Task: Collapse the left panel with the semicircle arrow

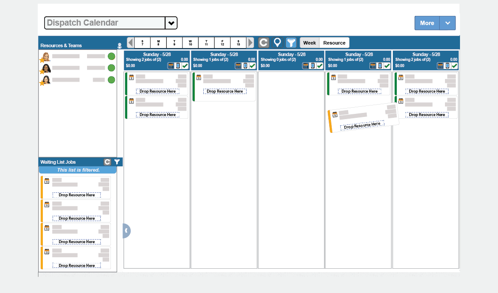Action: coord(126,231)
